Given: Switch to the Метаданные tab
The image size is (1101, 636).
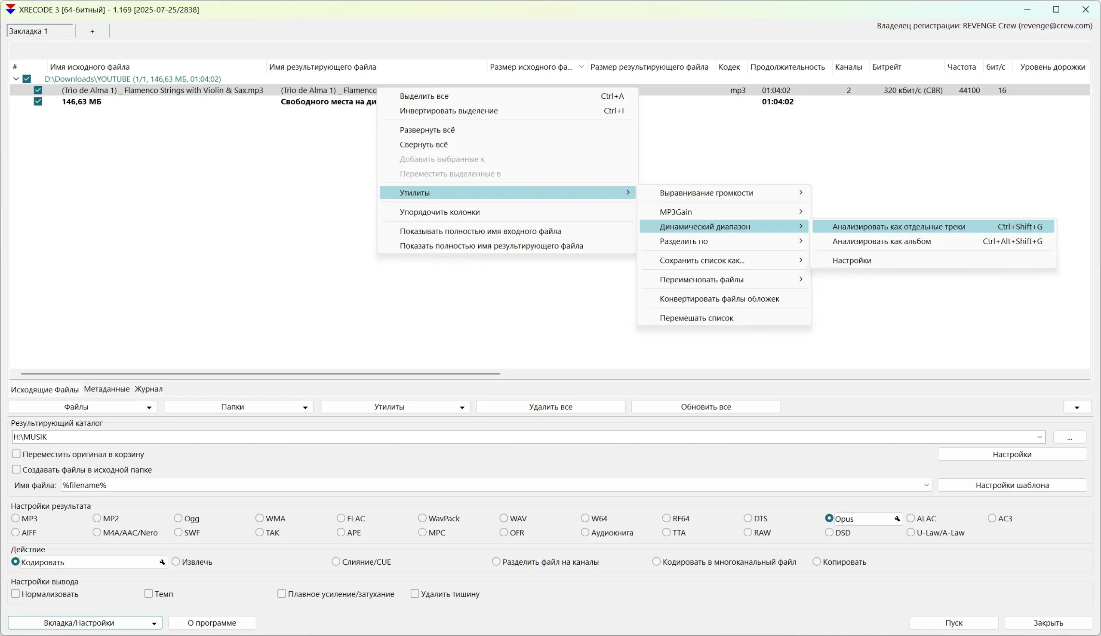Looking at the screenshot, I should click(x=107, y=389).
